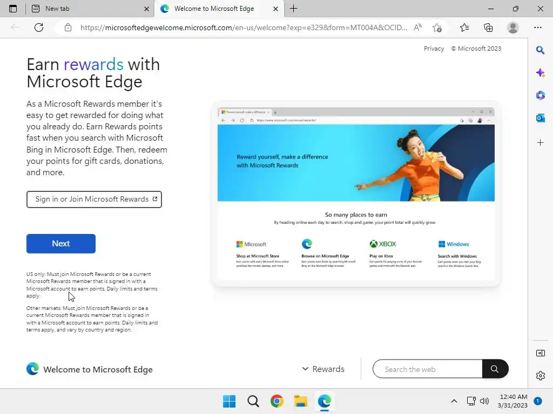
Task: Open the profile account icon
Action: (513, 27)
